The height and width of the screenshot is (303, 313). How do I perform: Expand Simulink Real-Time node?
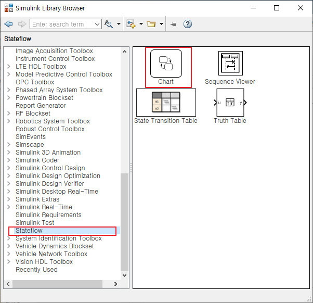coord(9,207)
